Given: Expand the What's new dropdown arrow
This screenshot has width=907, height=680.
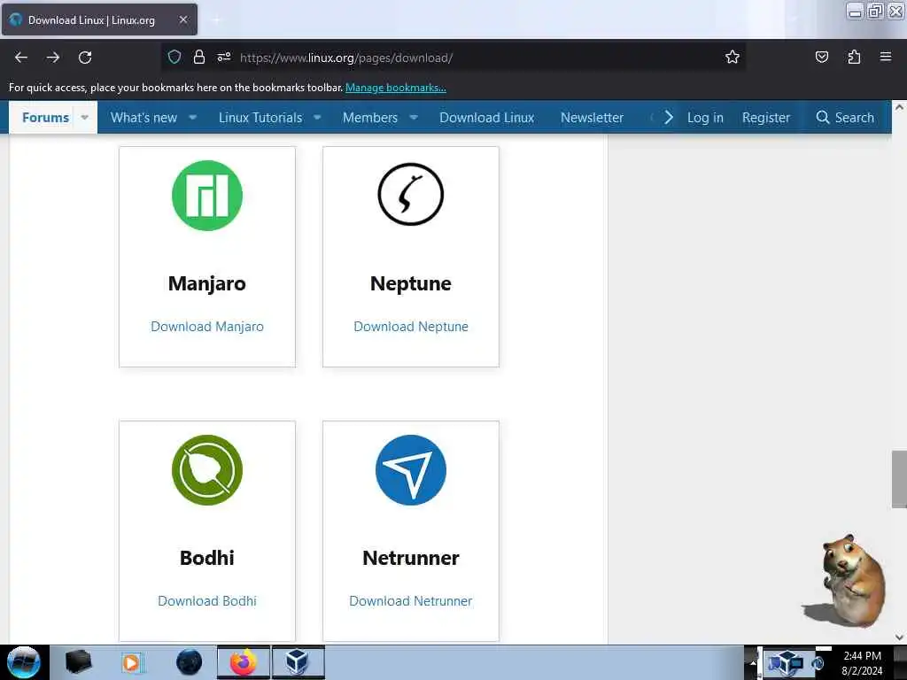Looking at the screenshot, I should click(x=192, y=118).
